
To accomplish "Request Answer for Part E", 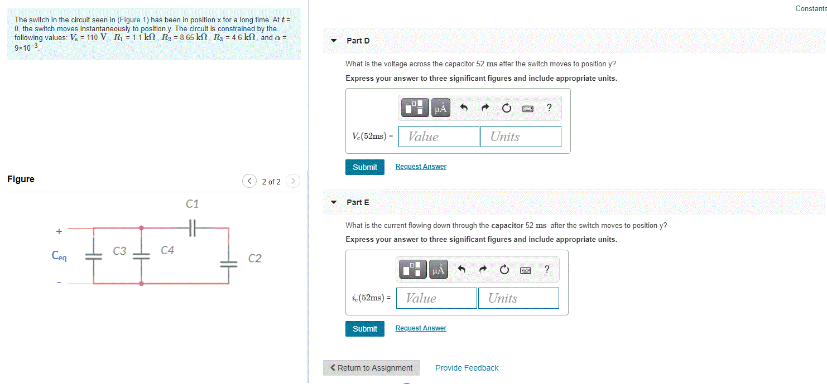I will (420, 328).
